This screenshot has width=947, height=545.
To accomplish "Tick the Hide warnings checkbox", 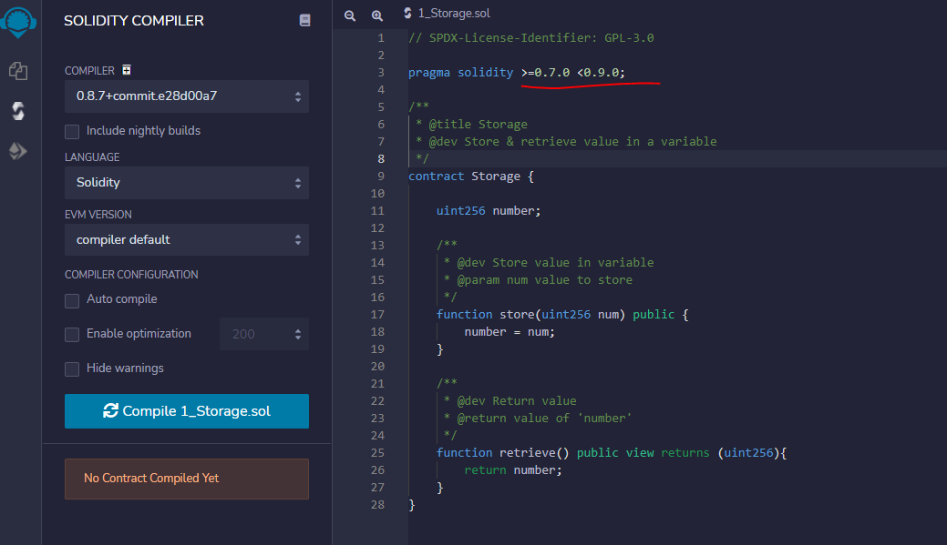I will (72, 369).
